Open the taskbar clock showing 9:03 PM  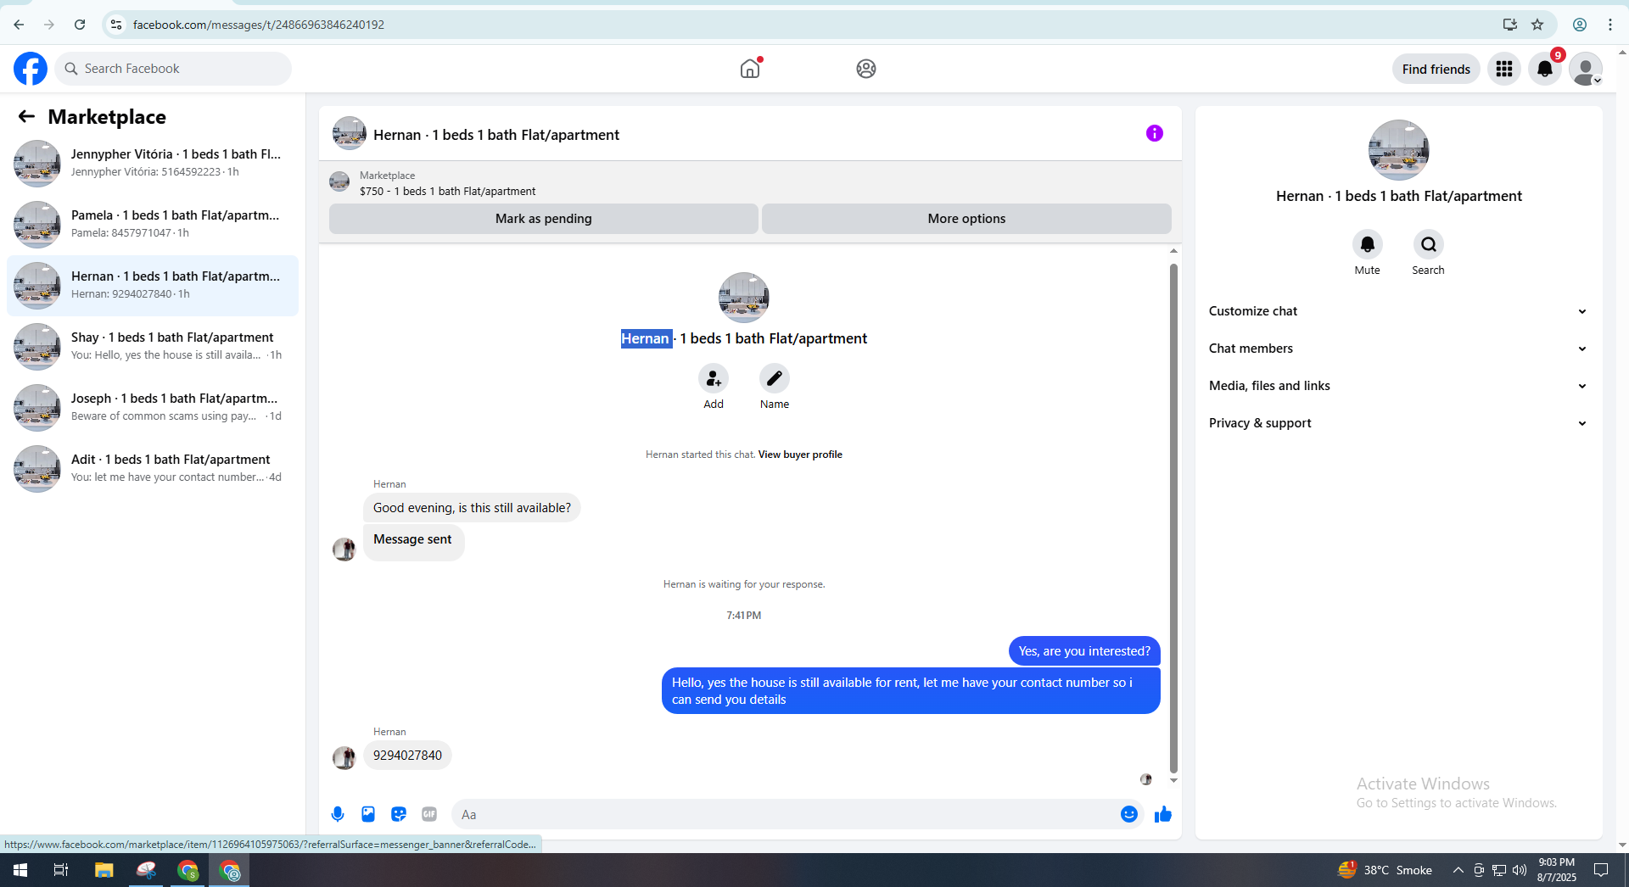(x=1557, y=870)
